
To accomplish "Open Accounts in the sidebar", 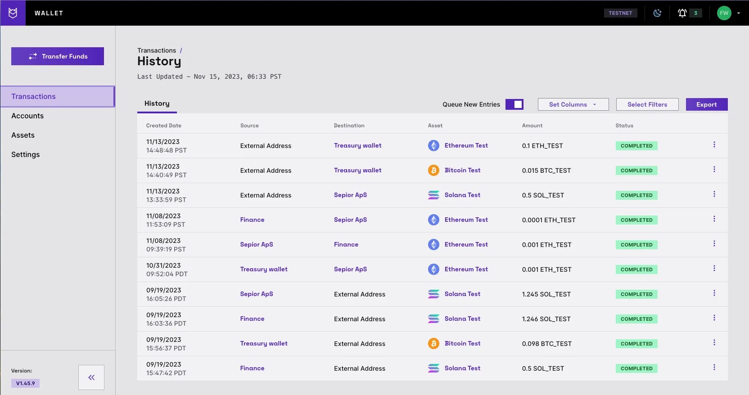I will (27, 116).
